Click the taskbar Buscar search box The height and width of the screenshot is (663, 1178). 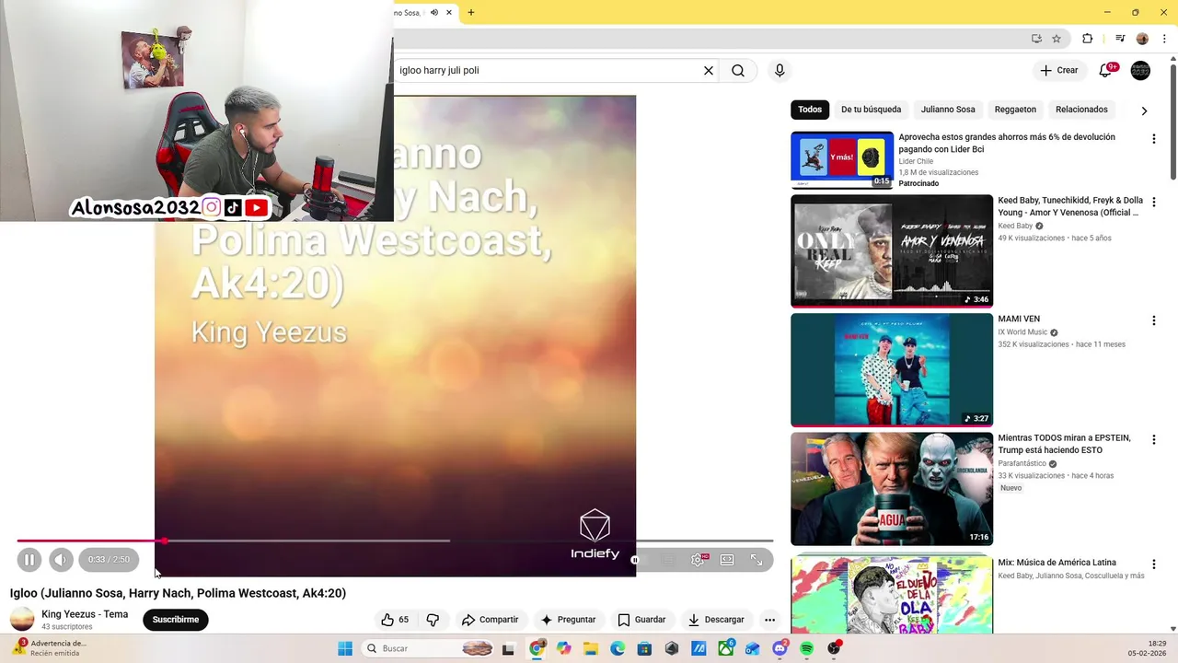click(x=429, y=648)
